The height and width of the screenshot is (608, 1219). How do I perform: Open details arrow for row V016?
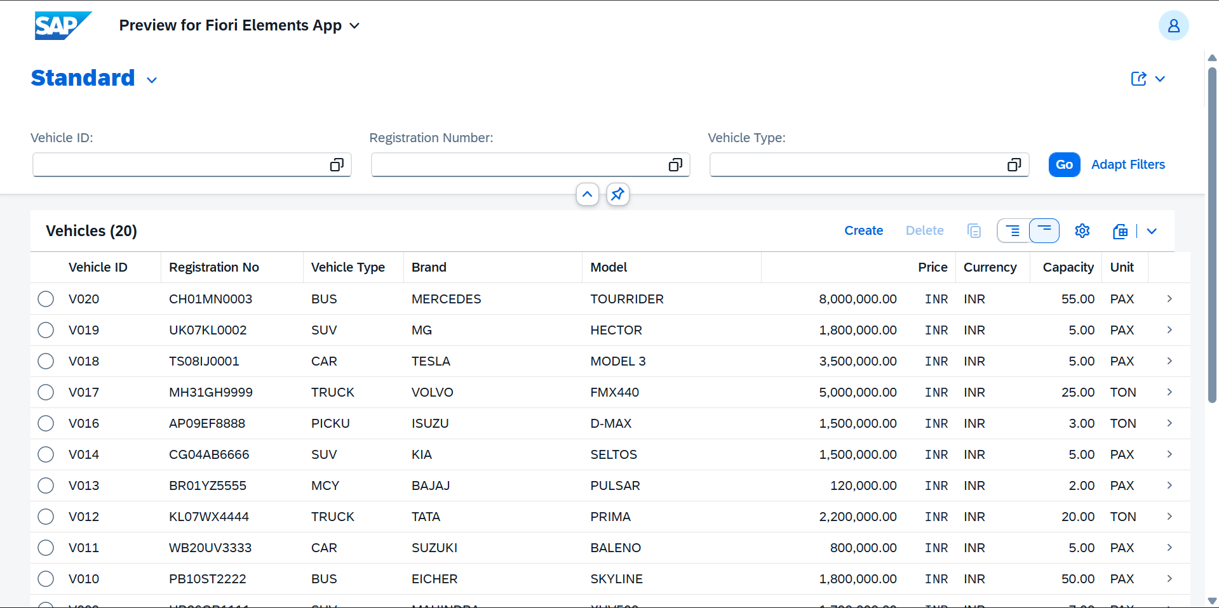[x=1169, y=423]
